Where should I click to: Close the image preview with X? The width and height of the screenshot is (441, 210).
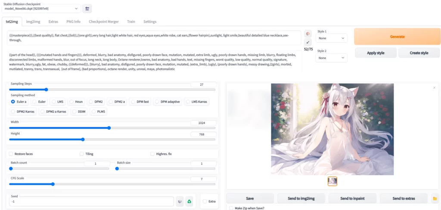tap(434, 88)
